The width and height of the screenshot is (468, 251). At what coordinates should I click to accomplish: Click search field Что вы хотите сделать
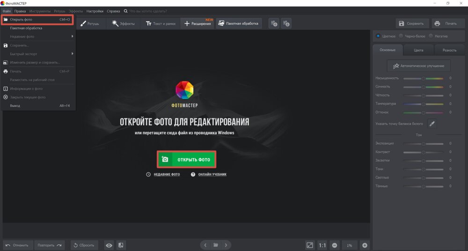coord(148,11)
